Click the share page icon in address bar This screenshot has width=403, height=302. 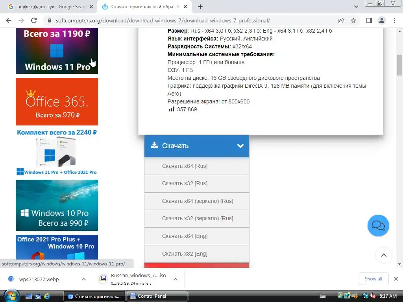pos(341,20)
